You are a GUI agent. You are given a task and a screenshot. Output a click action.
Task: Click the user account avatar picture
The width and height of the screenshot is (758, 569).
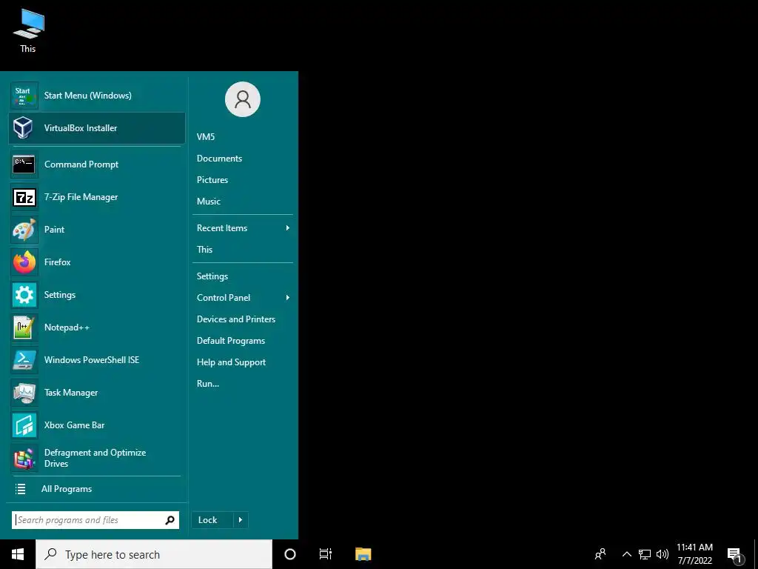pos(243,99)
